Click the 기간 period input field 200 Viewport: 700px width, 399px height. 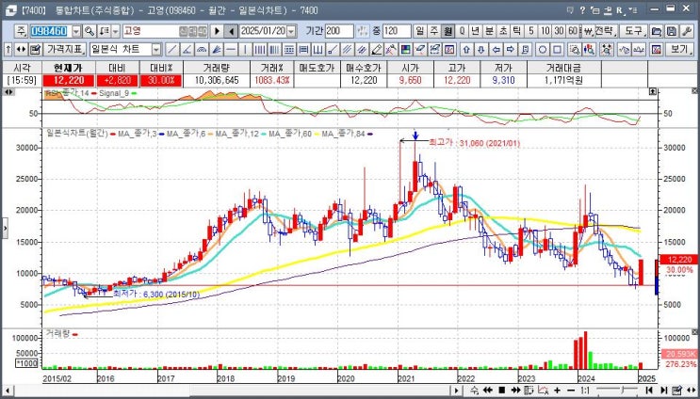(339, 31)
